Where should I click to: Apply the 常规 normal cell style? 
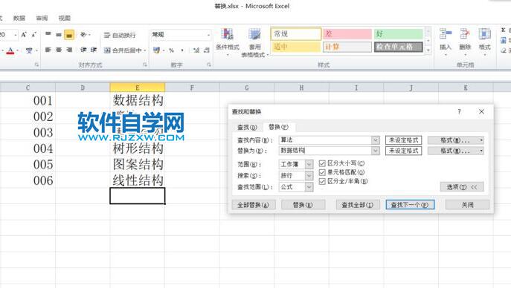(296, 34)
